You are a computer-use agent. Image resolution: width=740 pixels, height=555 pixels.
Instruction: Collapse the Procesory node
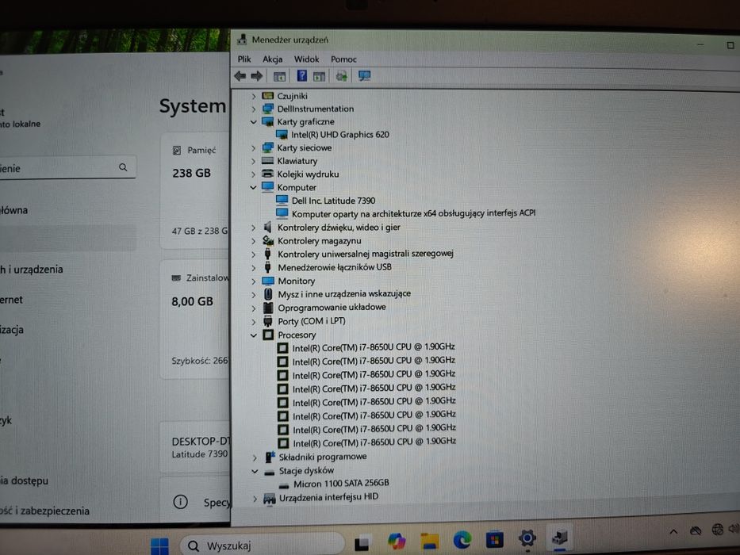click(x=254, y=335)
